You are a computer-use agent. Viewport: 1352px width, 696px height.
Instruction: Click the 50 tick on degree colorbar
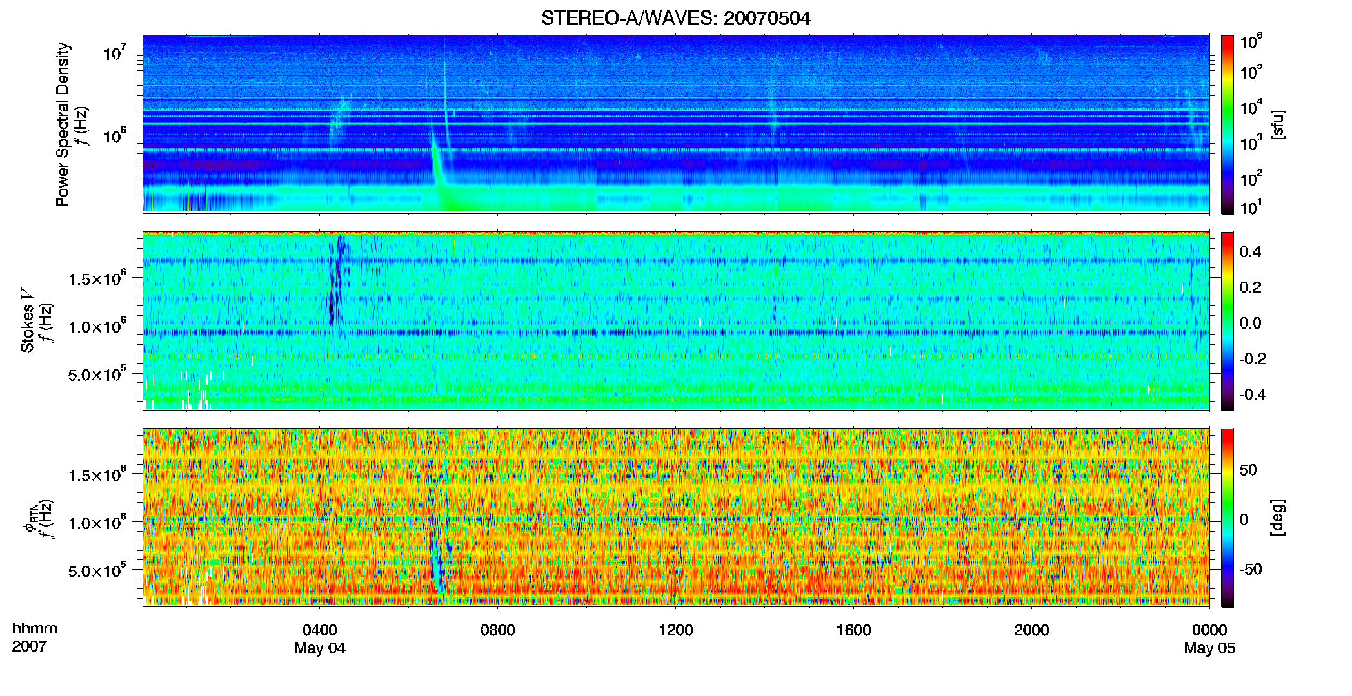1248,470
